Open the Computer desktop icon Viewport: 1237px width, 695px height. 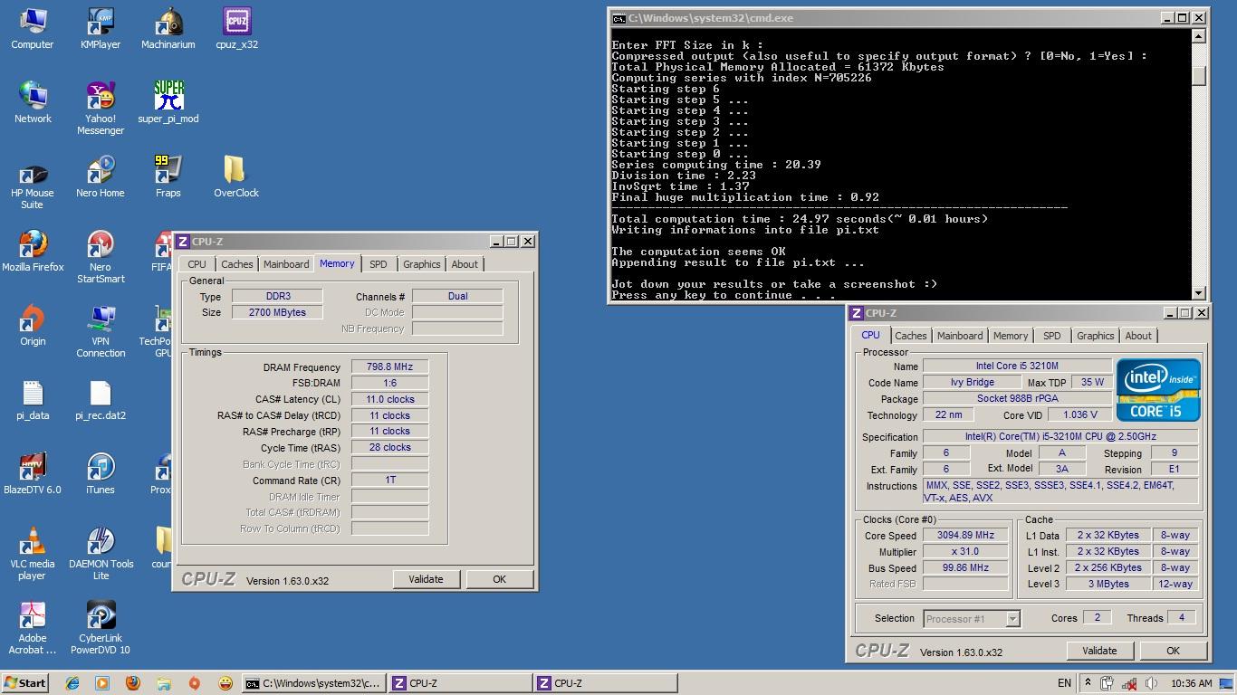[x=33, y=28]
